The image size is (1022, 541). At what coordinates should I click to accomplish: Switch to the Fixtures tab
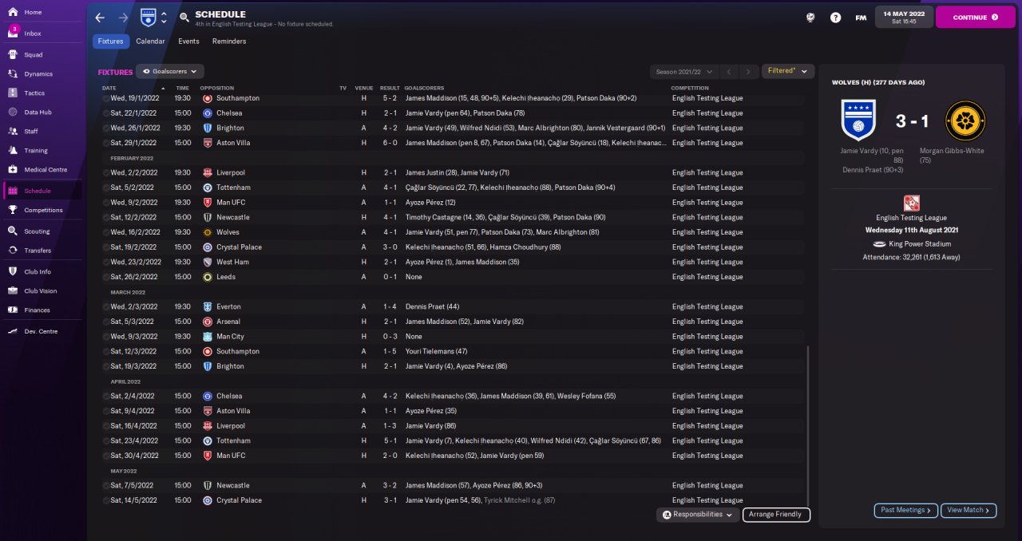click(x=111, y=41)
